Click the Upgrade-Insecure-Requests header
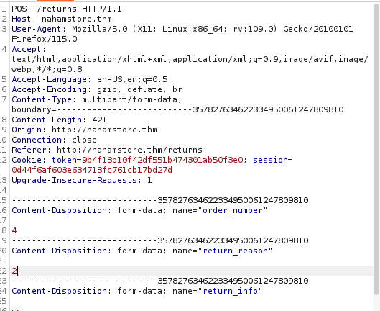 click(82, 180)
